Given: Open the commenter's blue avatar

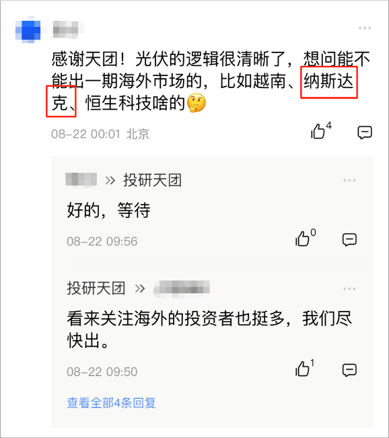Looking at the screenshot, I should (28, 30).
